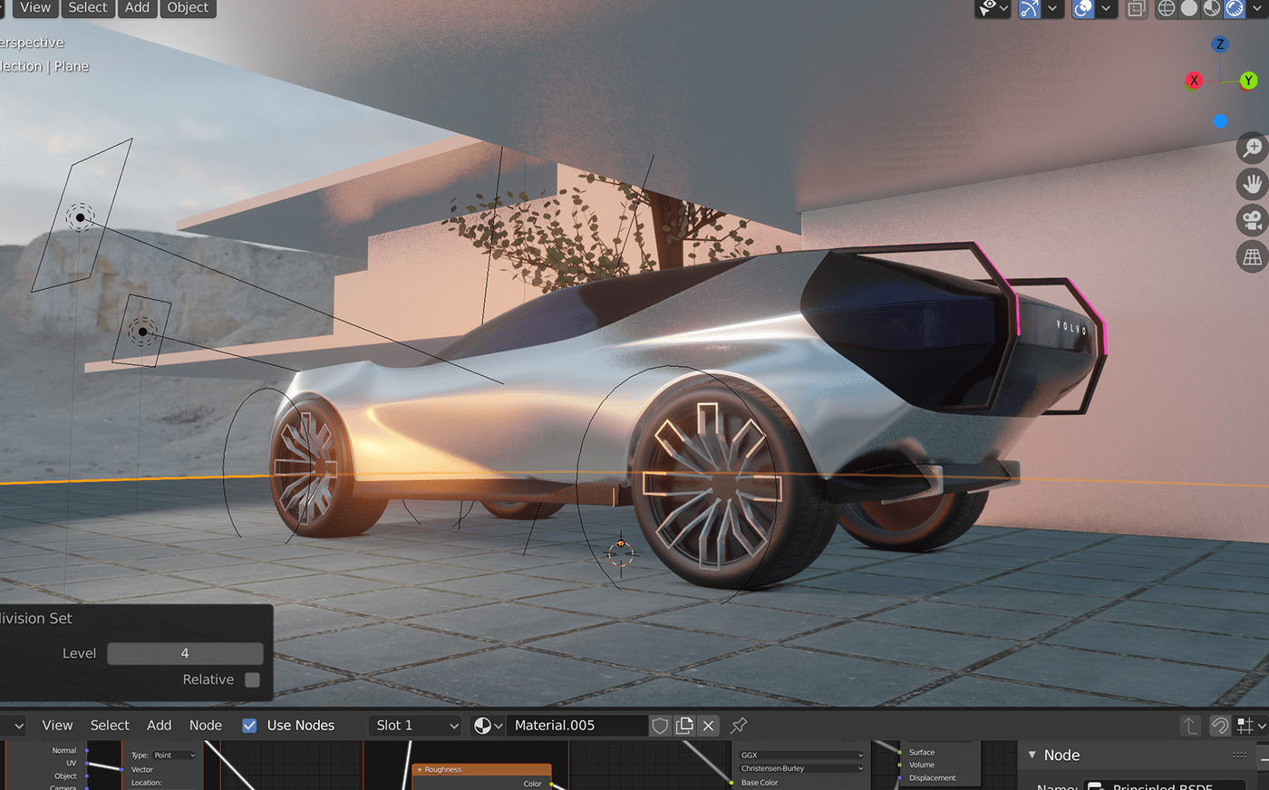Toggle the Show Gizmo button
Image resolution: width=1269 pixels, height=790 pixels.
1030,8
